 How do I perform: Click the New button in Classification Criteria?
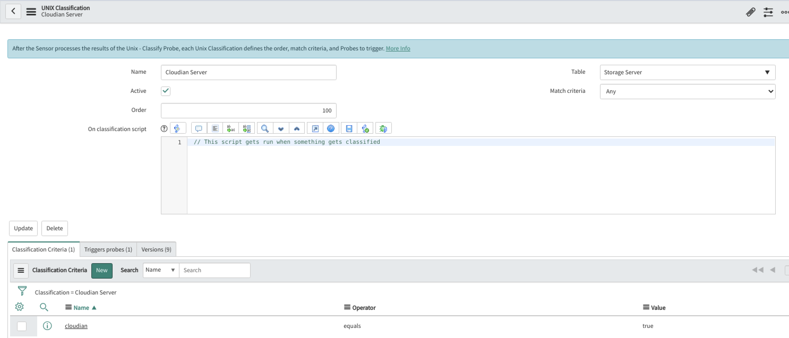coord(102,271)
